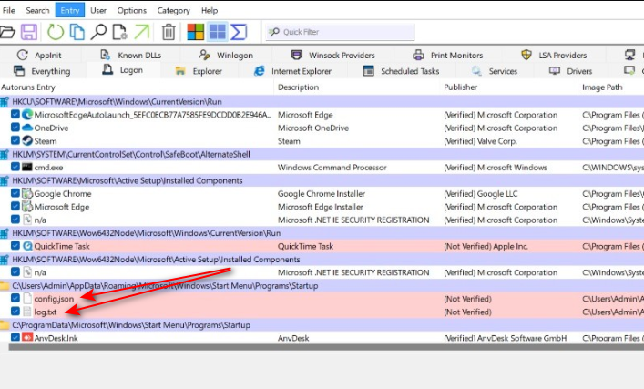Switch to the AppInit tab
The width and height of the screenshot is (644, 389).
click(39, 55)
